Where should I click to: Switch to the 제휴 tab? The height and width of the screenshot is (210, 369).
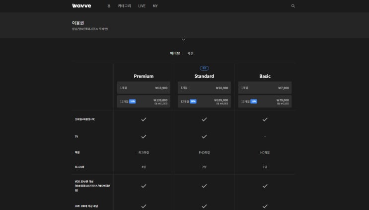click(190, 53)
